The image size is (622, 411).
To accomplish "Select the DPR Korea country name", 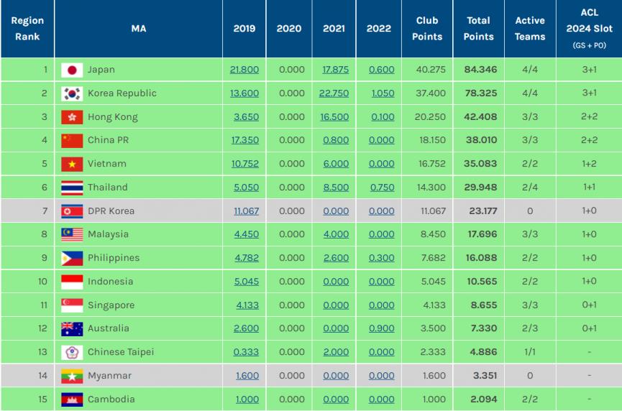I will click(x=111, y=211).
